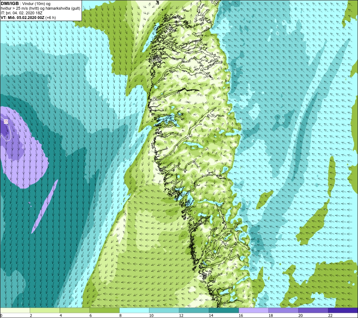This screenshot has width=358, height=318.
Task: Click the 16-18 m/s lavender legend swatch
Action: [x=254, y=310]
